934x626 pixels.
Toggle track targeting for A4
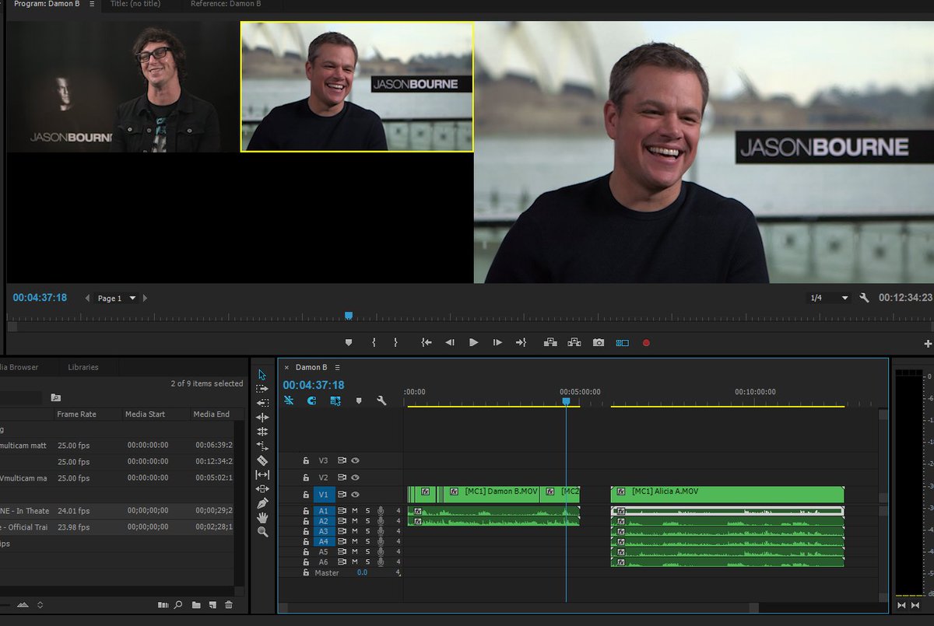324,541
